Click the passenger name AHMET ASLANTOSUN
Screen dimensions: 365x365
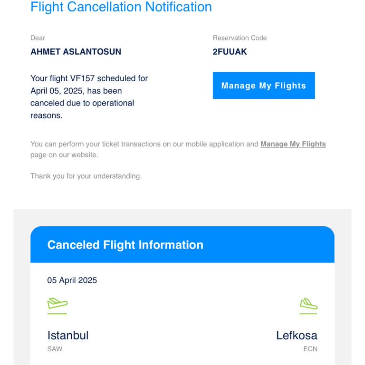[76, 52]
